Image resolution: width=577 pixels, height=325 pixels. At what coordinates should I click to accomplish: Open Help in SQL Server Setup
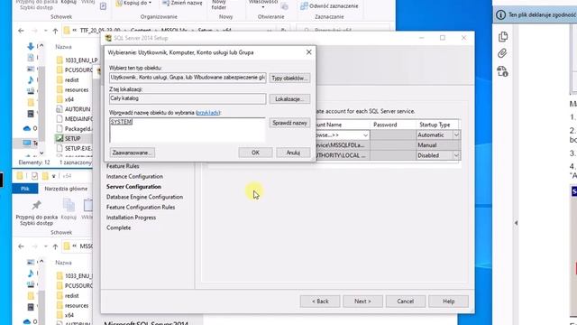[x=448, y=301]
